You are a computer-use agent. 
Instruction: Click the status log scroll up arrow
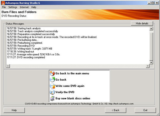pyautogui.click(x=151, y=29)
